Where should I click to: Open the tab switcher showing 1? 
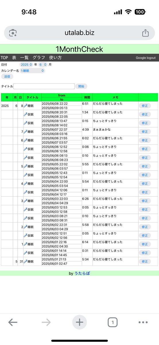point(113,322)
